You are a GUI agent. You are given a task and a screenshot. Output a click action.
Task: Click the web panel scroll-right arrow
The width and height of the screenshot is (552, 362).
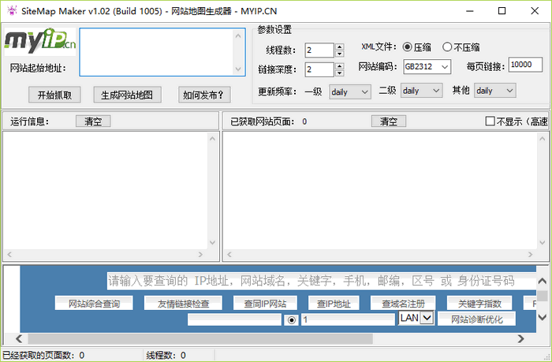520,339
